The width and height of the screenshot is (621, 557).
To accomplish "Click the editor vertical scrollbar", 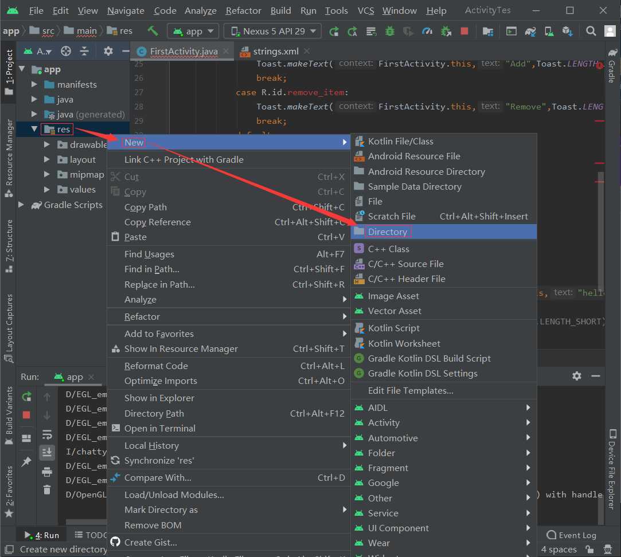I will tap(600, 232).
